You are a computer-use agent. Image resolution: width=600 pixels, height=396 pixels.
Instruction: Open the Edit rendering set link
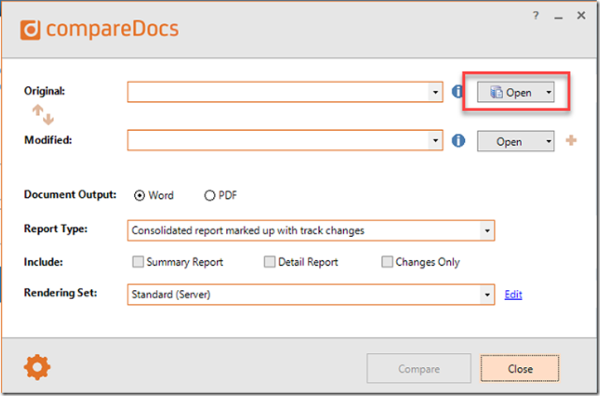[513, 294]
